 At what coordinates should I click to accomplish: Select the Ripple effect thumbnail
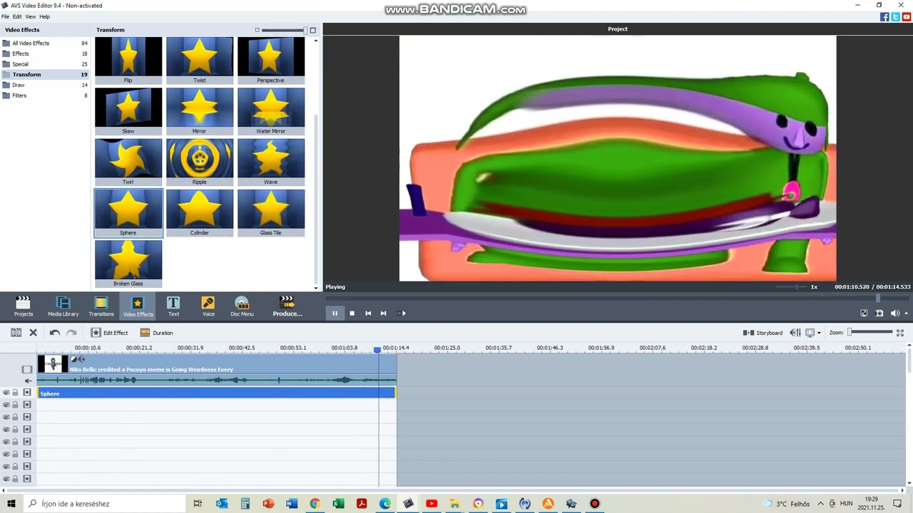[x=199, y=162]
